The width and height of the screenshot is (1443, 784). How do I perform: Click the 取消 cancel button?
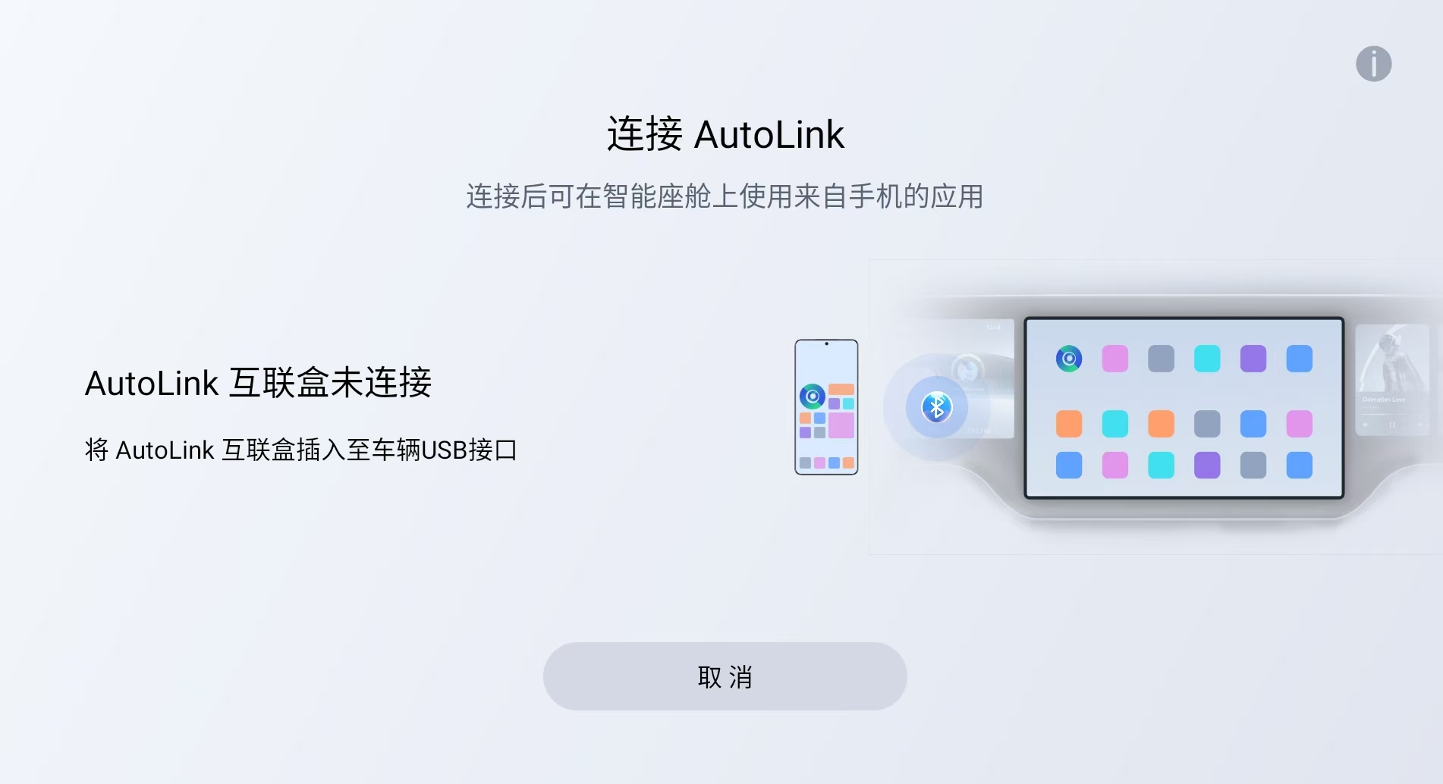click(725, 676)
